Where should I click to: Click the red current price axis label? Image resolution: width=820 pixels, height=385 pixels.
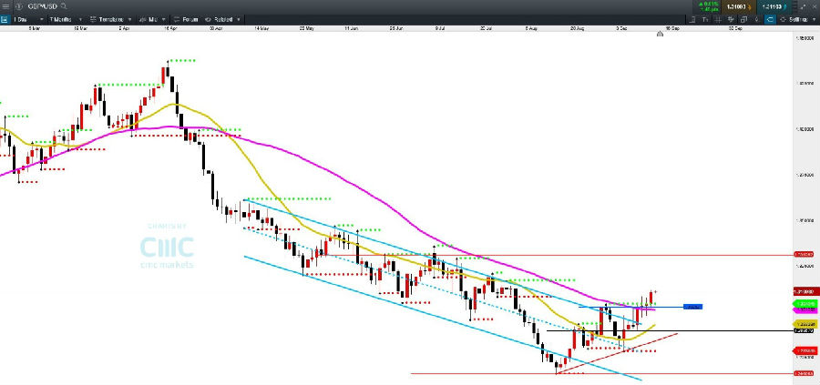pyautogui.click(x=805, y=291)
